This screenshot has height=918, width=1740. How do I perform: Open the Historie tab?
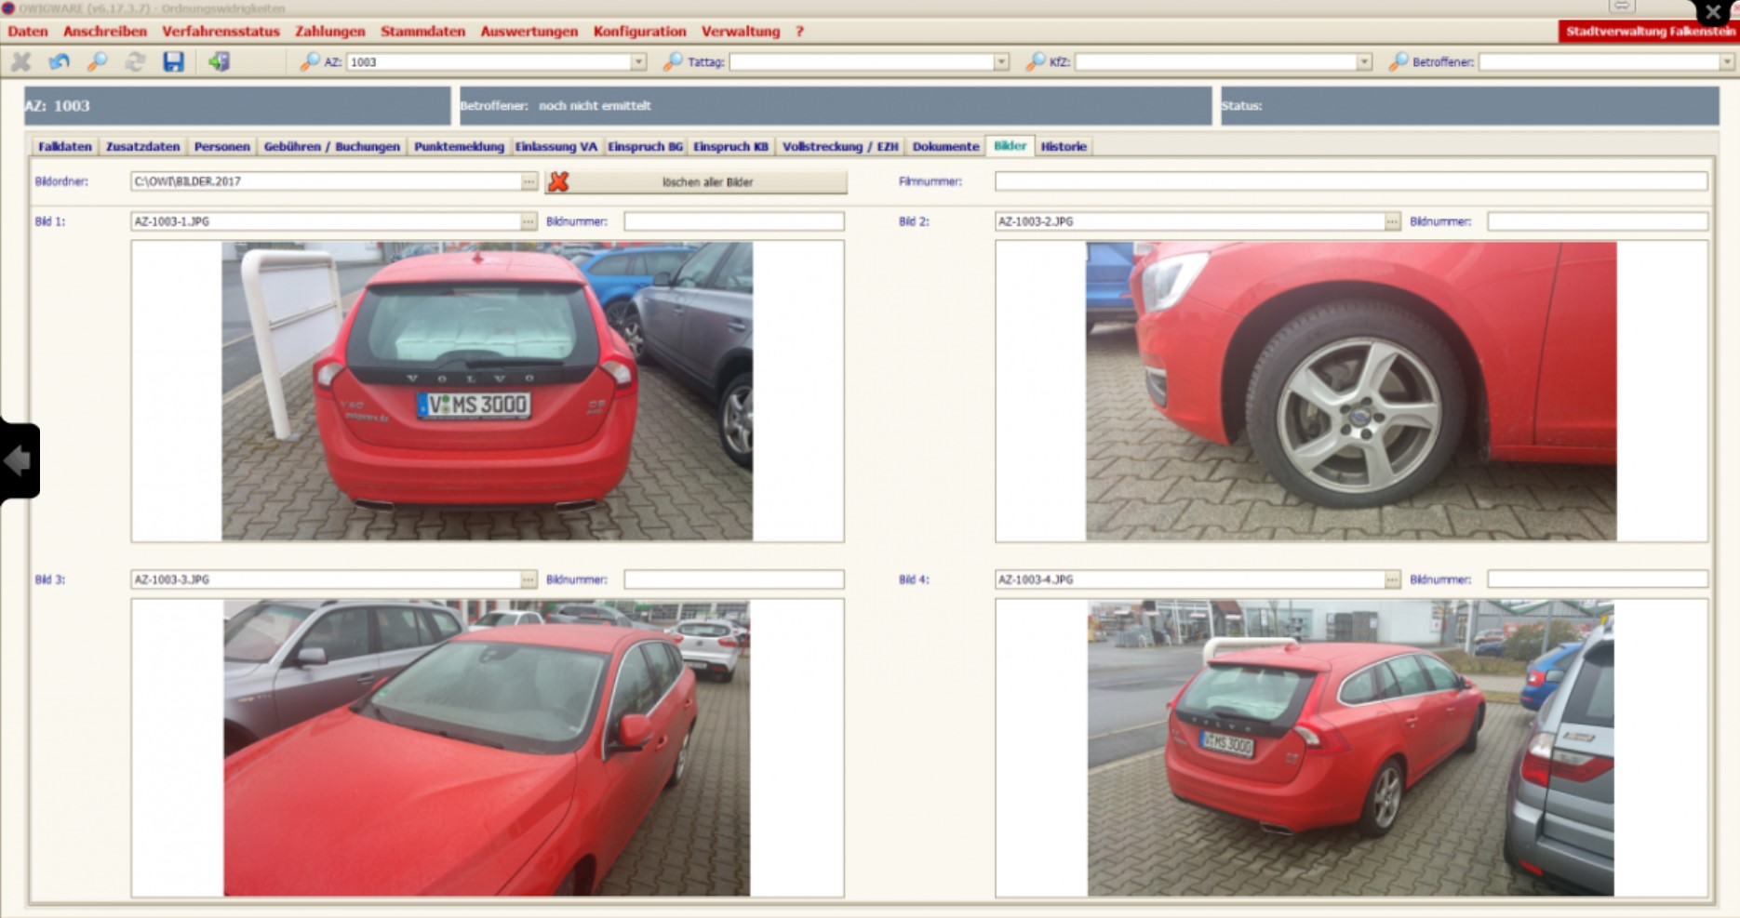[x=1063, y=147]
